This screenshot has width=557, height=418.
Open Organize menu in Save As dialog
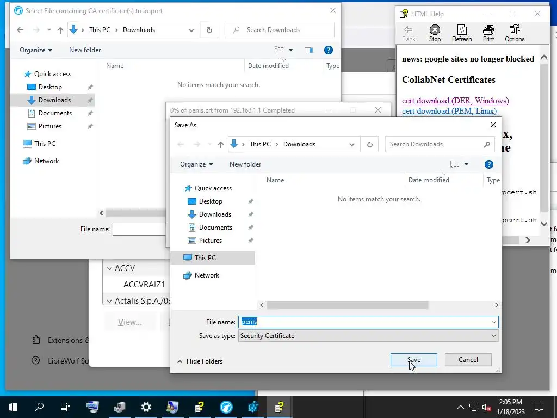pyautogui.click(x=196, y=164)
